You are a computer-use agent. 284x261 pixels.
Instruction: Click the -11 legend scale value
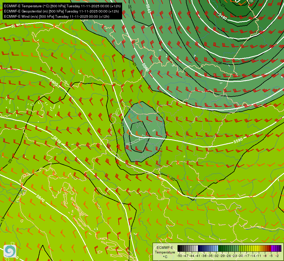point(258,256)
